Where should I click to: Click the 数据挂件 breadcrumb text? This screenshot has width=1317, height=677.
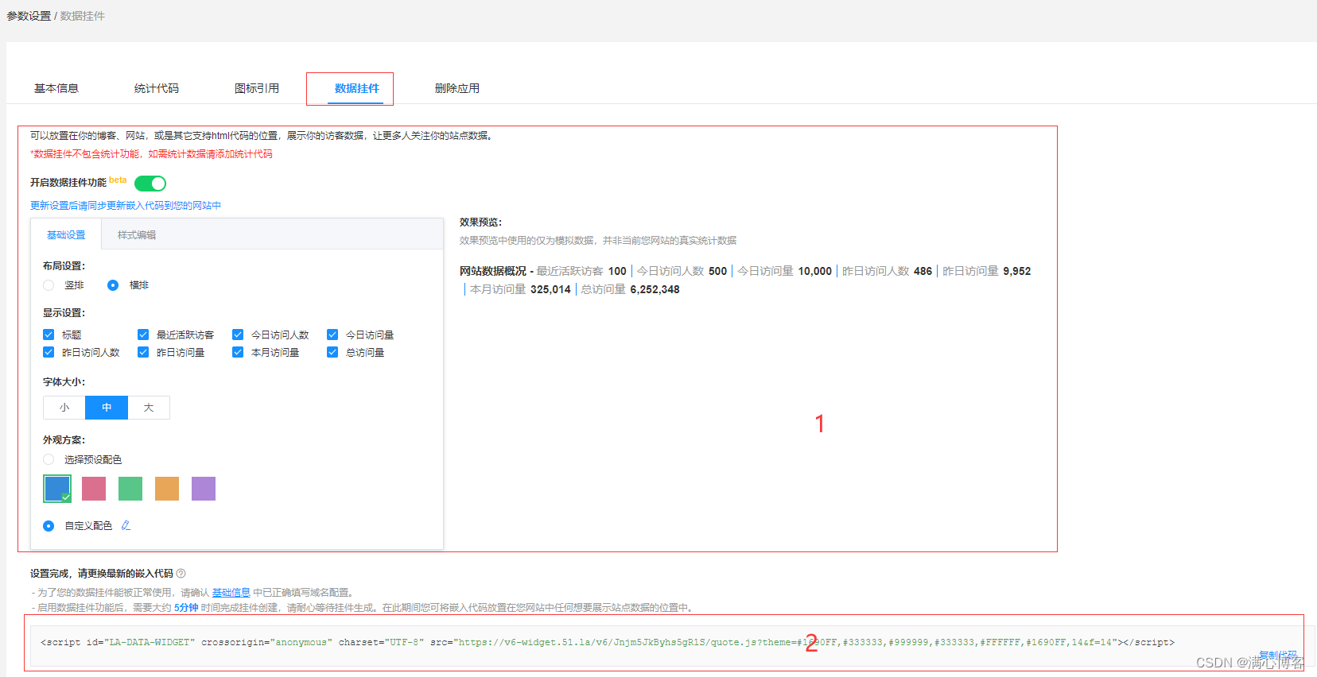[x=83, y=16]
